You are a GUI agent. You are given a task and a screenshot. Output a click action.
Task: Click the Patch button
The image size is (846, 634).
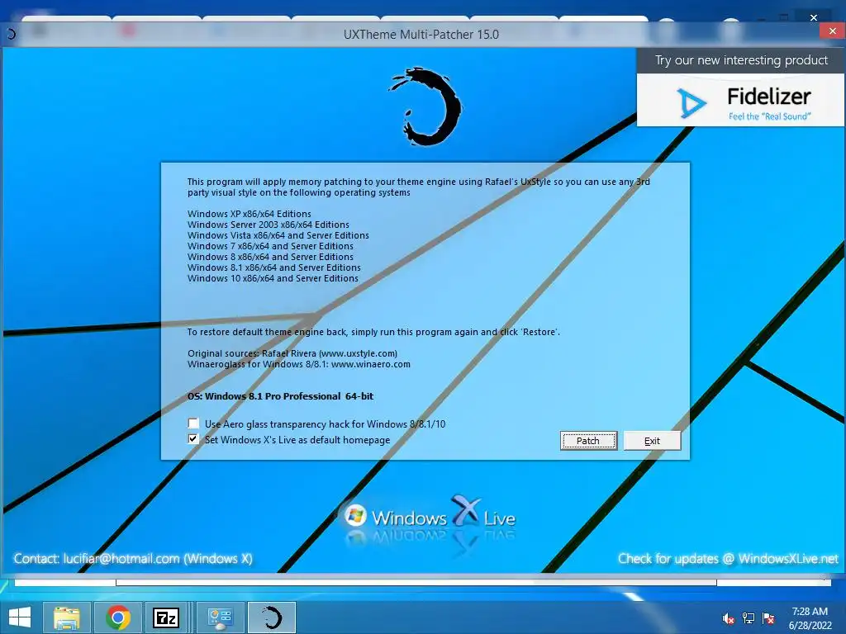(588, 441)
